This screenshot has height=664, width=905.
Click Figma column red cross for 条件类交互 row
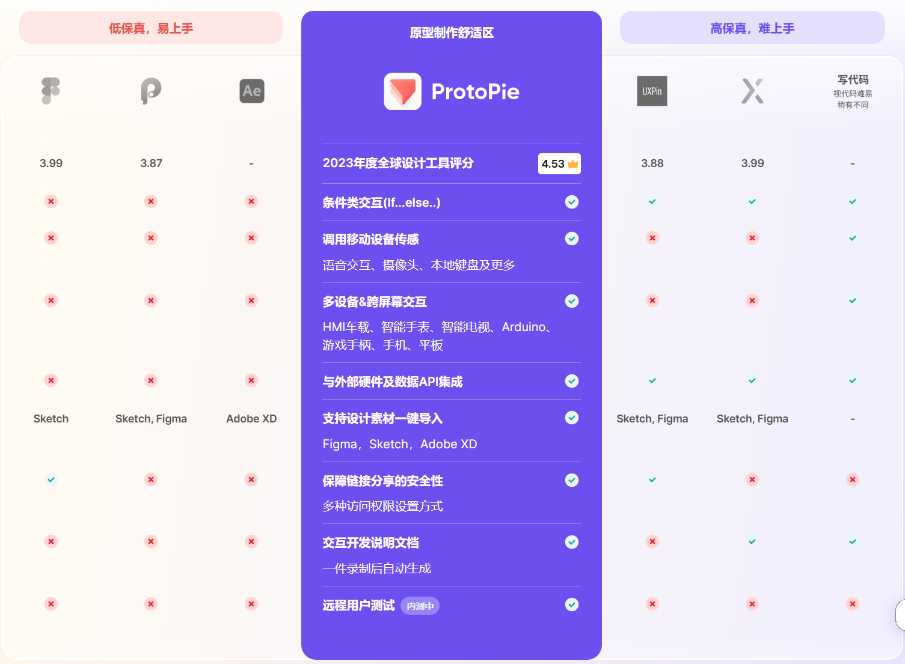point(51,201)
